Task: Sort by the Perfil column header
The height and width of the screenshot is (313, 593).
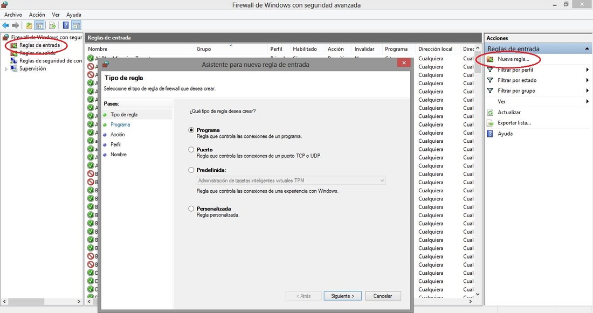Action: coord(279,49)
